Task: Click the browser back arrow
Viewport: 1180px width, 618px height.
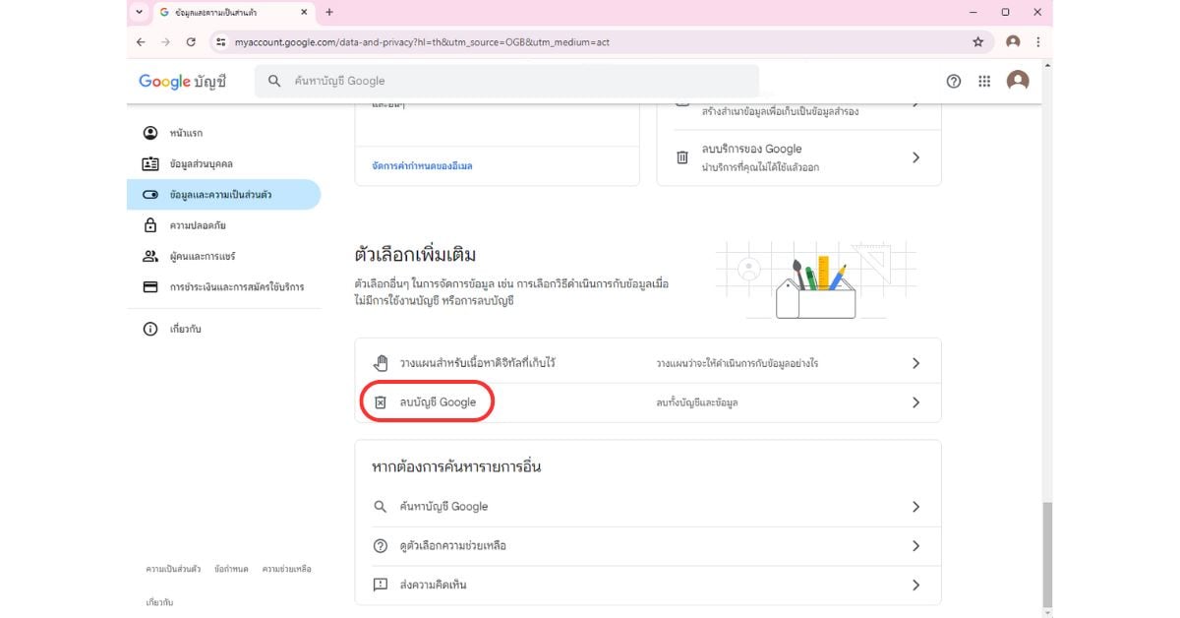Action: coord(141,42)
